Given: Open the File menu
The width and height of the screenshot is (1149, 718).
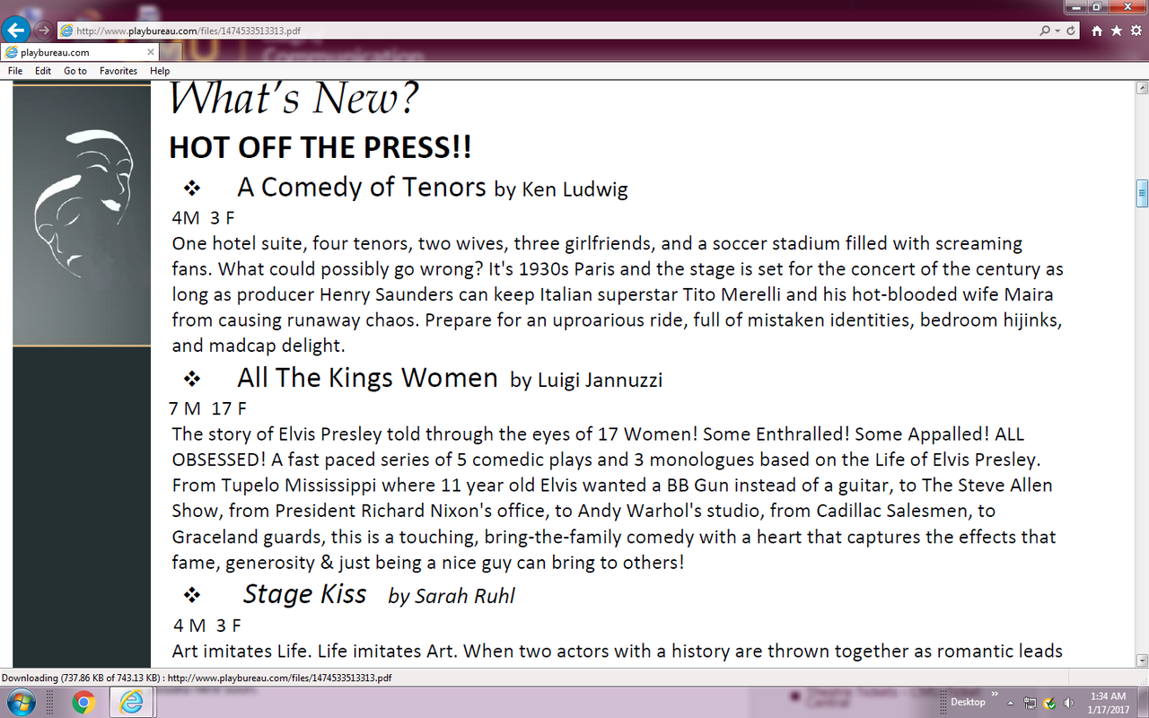Looking at the screenshot, I should coord(15,71).
